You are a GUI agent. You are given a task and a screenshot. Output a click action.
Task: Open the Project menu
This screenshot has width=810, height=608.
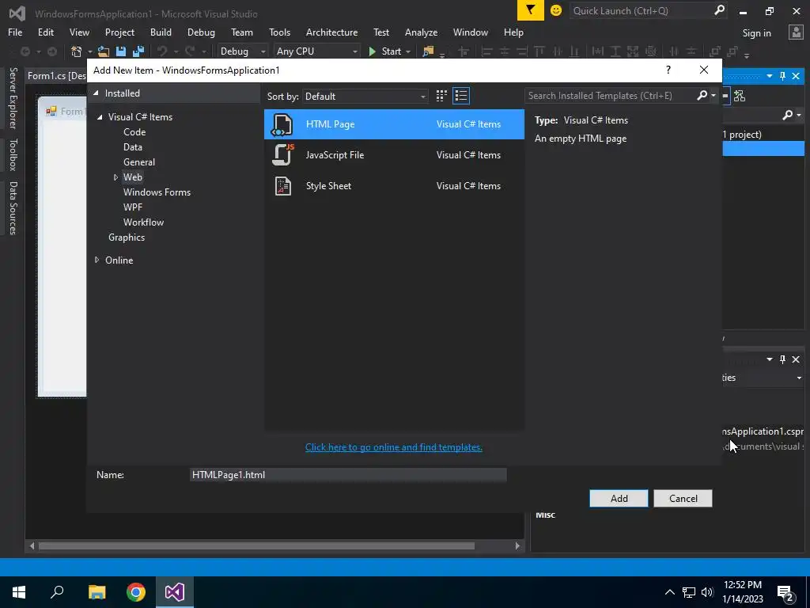click(x=119, y=32)
